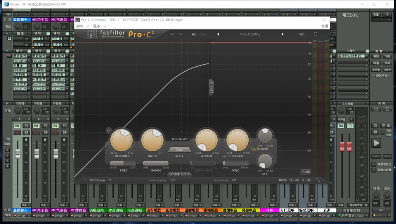
Task: Open track 1 StMast output dropdown
Action: click(29, 216)
